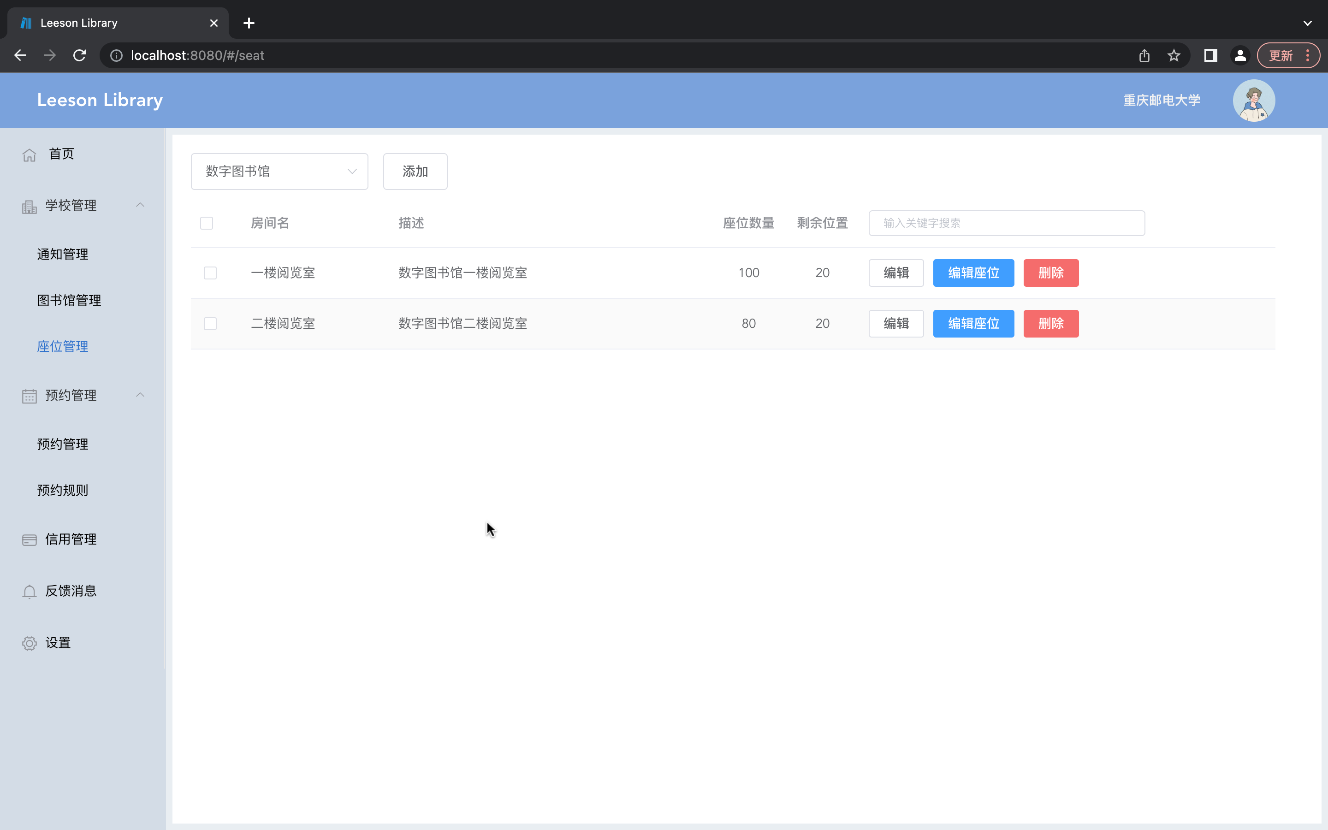Click the bookmark star in the address bar

pyautogui.click(x=1174, y=55)
